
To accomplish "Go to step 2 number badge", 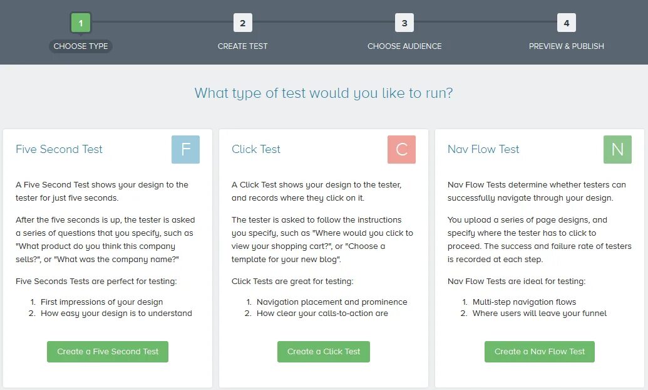I will tap(242, 23).
